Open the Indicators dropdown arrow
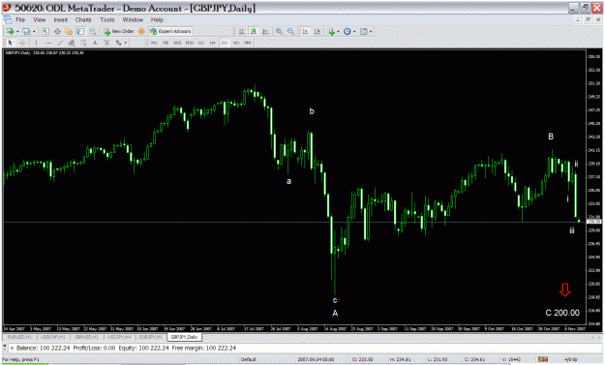 coord(338,32)
